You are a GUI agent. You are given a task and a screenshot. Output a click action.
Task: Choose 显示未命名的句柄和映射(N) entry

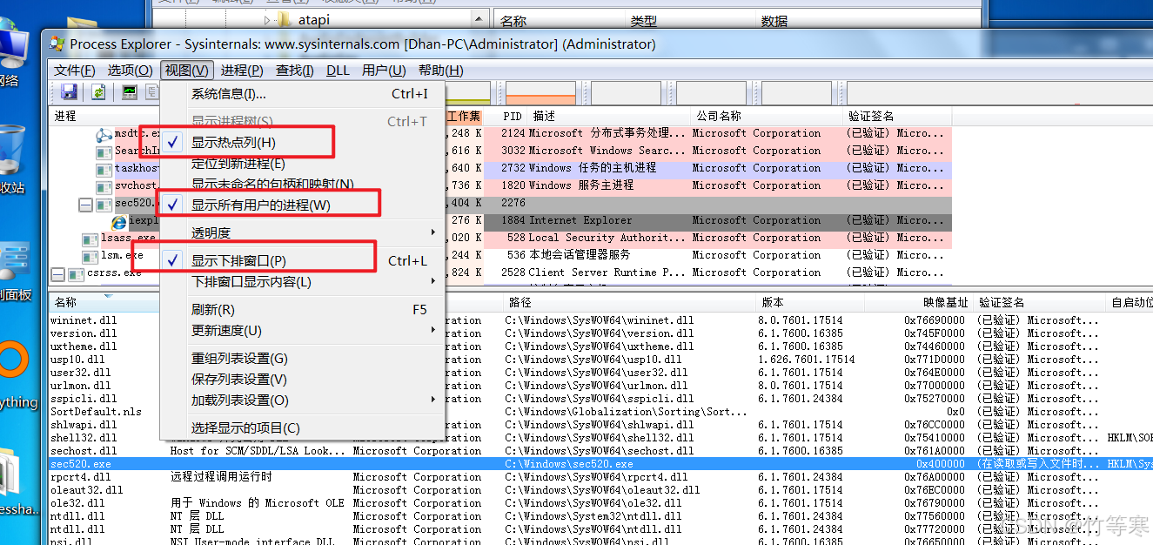[303, 184]
